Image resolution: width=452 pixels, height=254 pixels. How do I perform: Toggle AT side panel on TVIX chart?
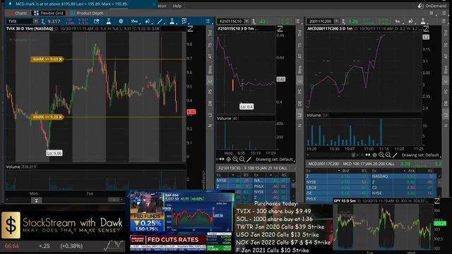210,56
